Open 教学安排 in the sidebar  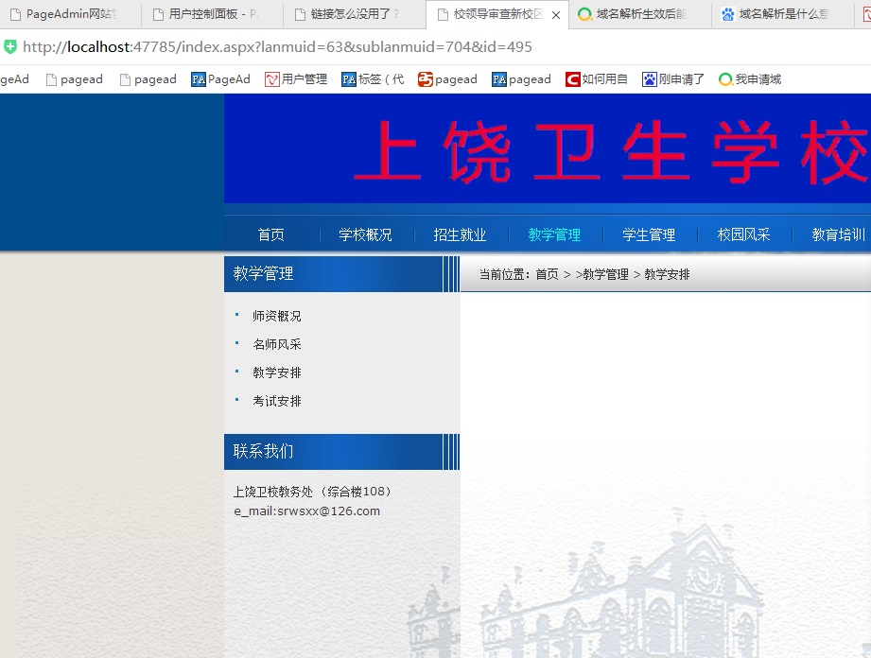pyautogui.click(x=277, y=372)
